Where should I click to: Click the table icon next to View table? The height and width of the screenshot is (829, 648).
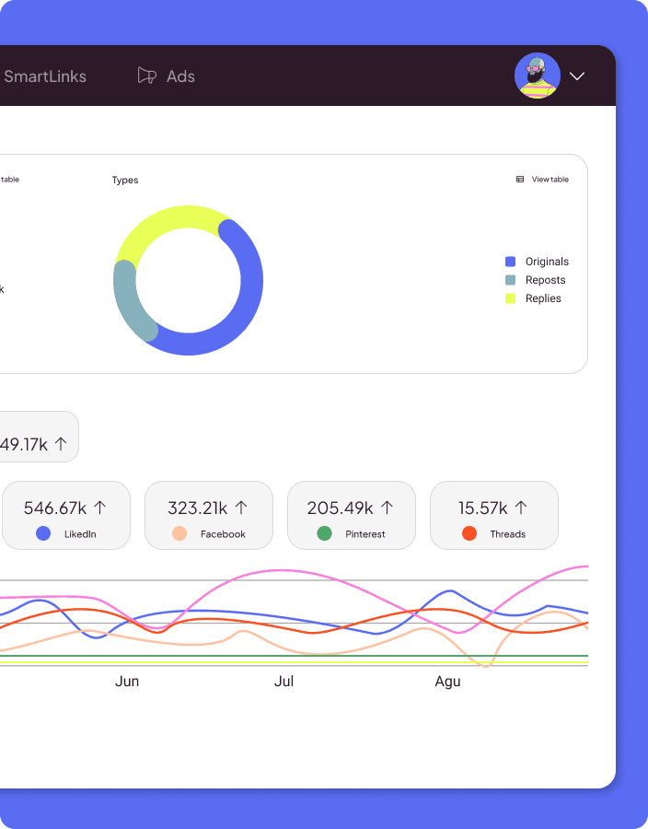point(520,180)
